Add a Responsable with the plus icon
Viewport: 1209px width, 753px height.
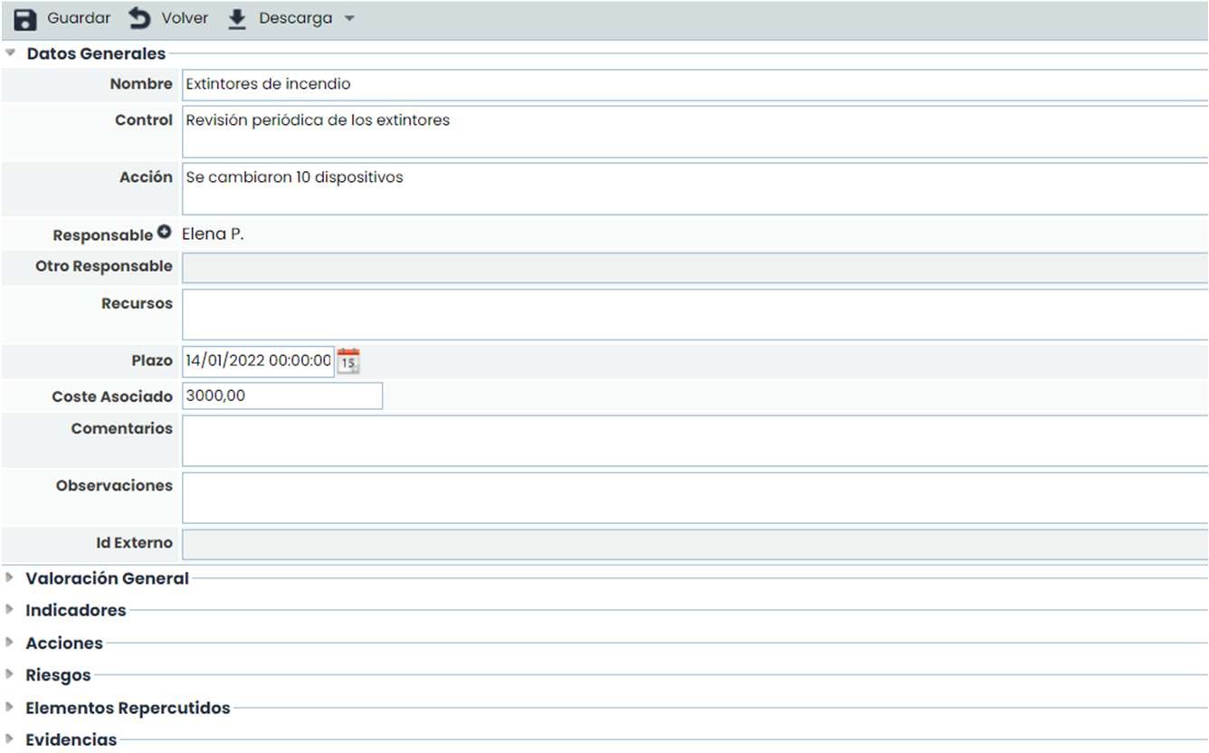coord(164,233)
